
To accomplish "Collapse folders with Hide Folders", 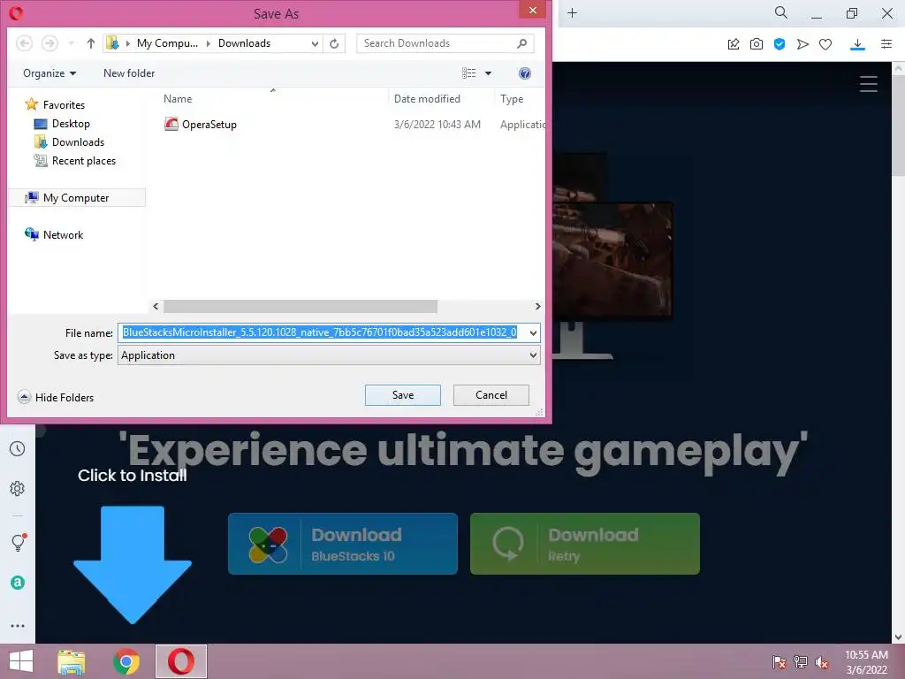I will [x=56, y=397].
